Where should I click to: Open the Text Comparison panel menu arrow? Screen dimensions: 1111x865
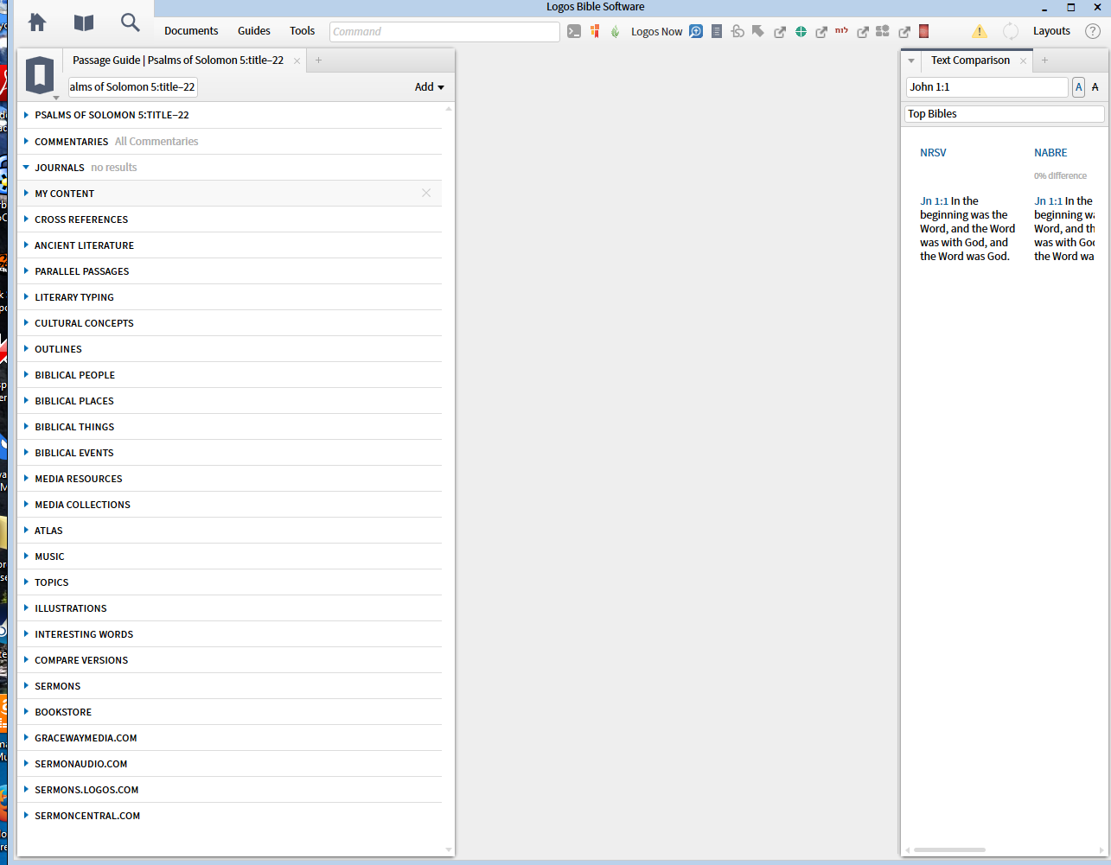911,60
